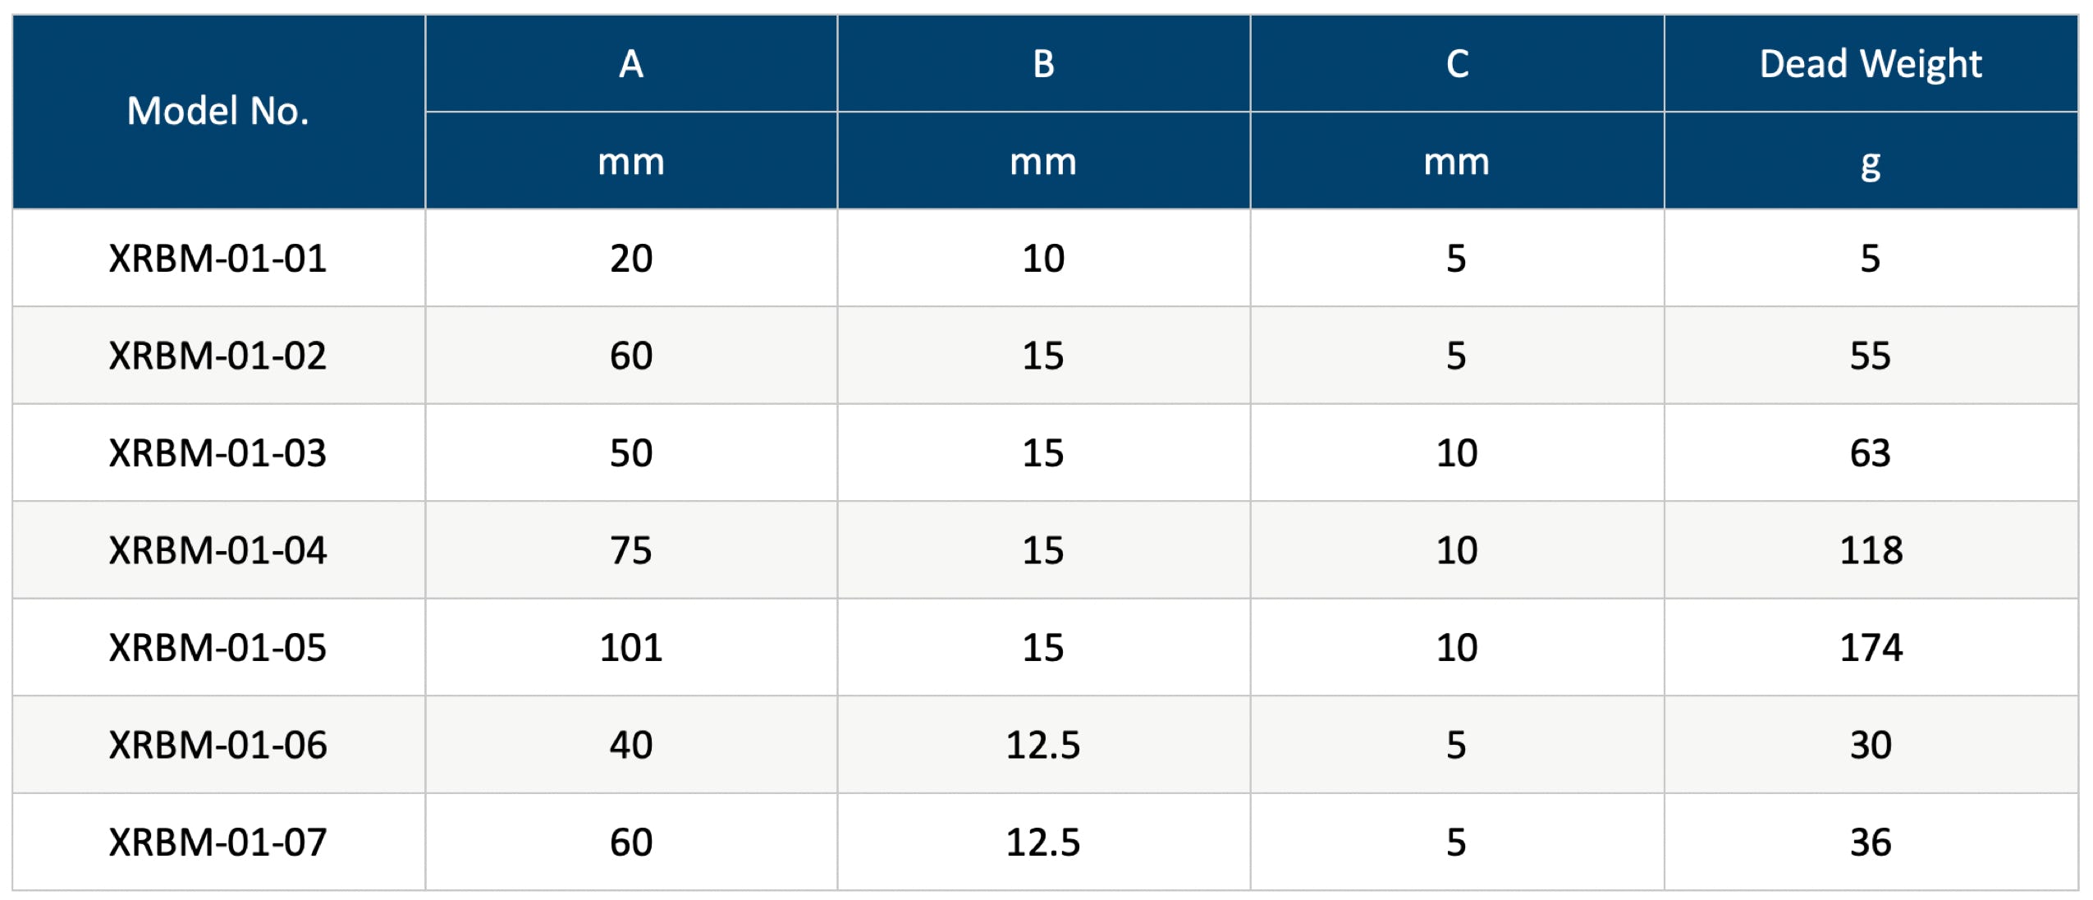Click model number XRBM-01-04

218,550
